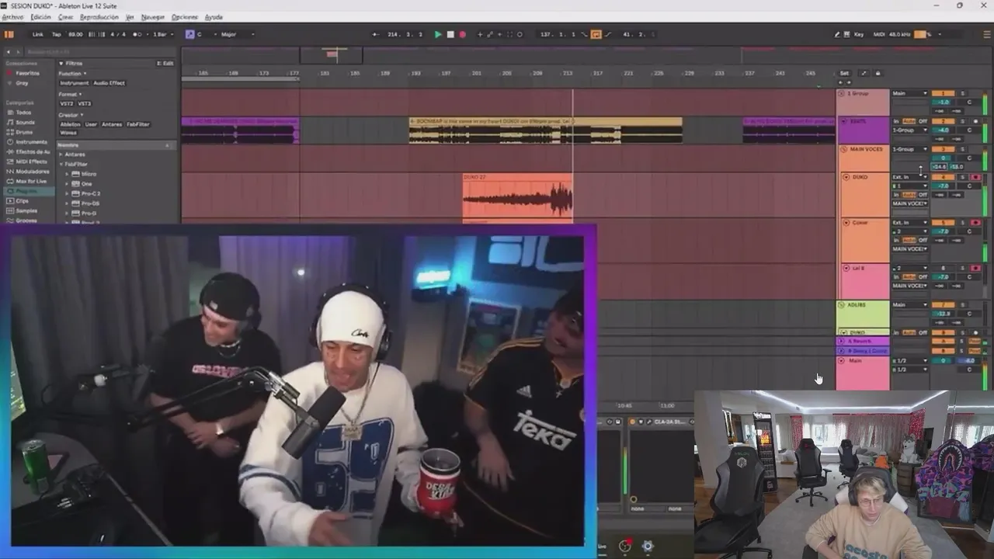
Task: Toggle the computer MIDI keyboard icon
Action: 846,34
